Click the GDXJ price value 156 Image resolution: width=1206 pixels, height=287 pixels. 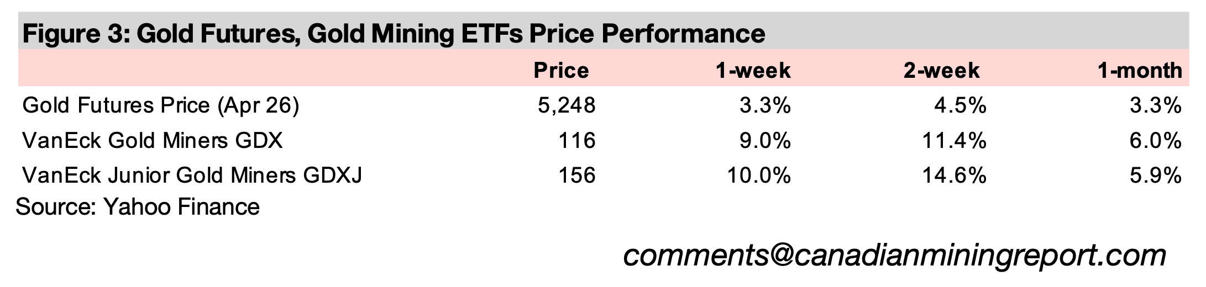point(576,176)
